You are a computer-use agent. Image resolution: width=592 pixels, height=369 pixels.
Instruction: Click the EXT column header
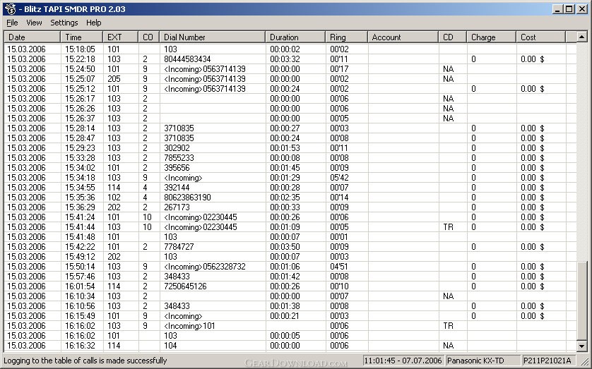click(121, 37)
